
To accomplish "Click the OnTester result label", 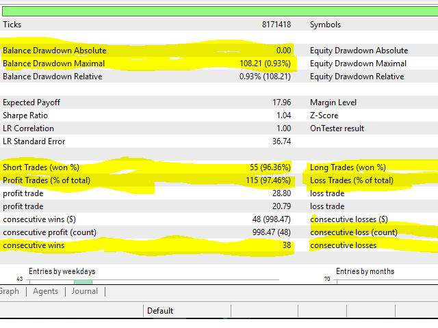I will 337,128.
